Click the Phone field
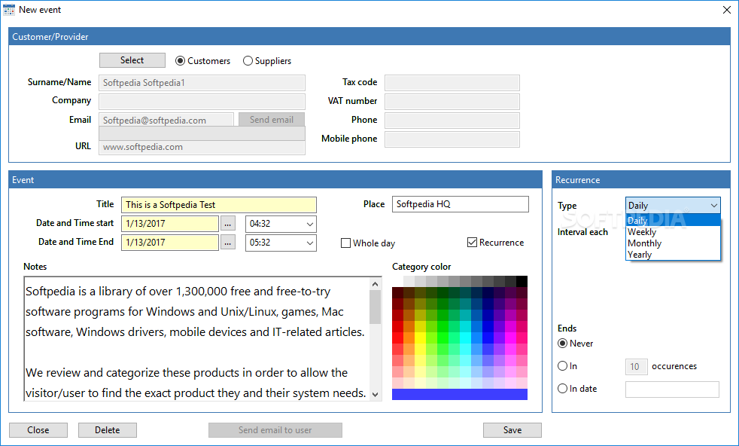 click(x=452, y=121)
